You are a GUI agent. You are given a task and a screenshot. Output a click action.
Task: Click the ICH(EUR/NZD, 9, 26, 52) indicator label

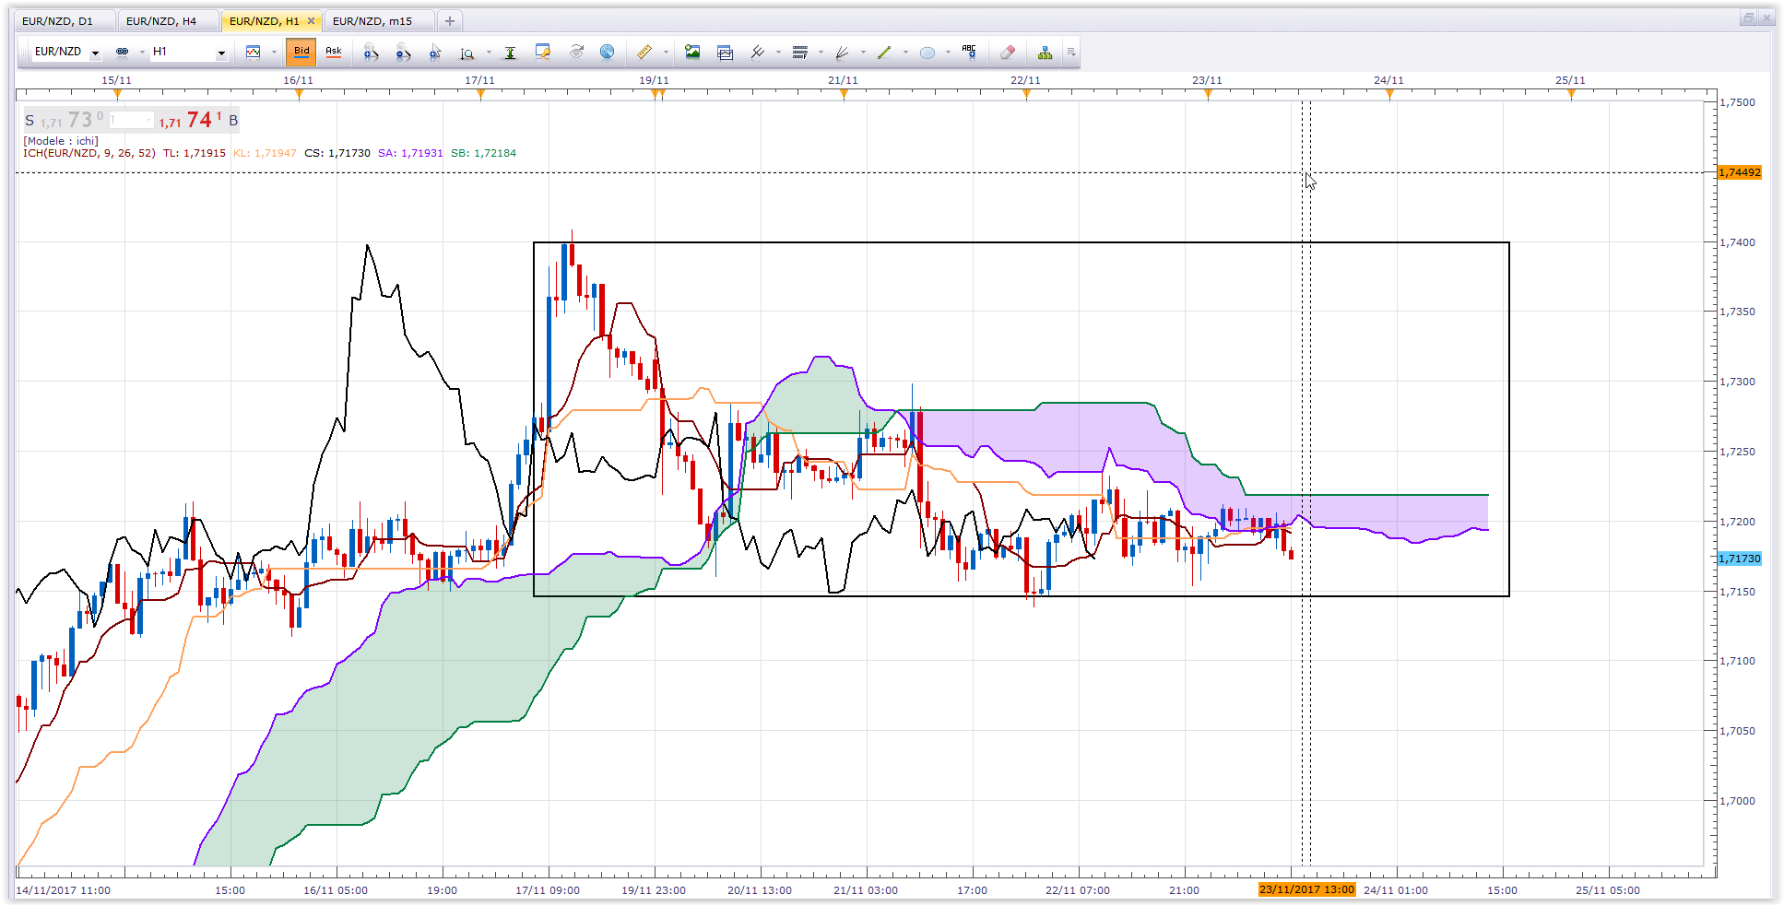coord(89,153)
